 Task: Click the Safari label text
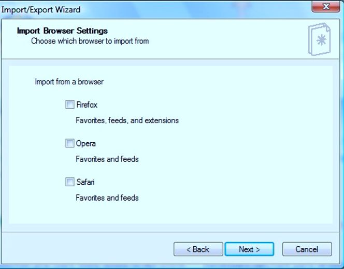pyautogui.click(x=85, y=182)
